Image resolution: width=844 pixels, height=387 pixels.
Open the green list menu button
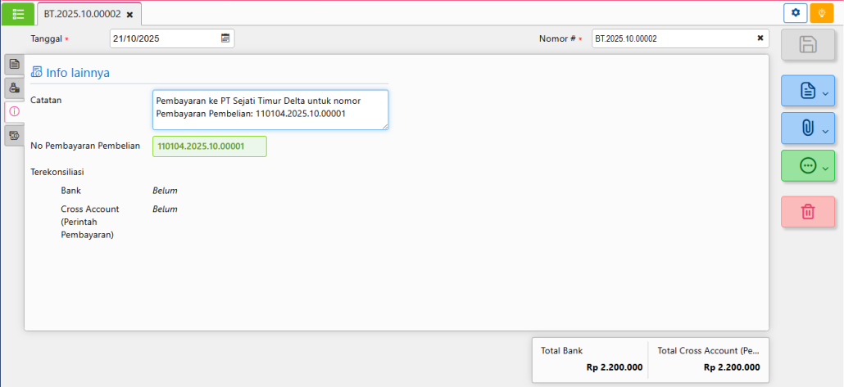coord(18,14)
